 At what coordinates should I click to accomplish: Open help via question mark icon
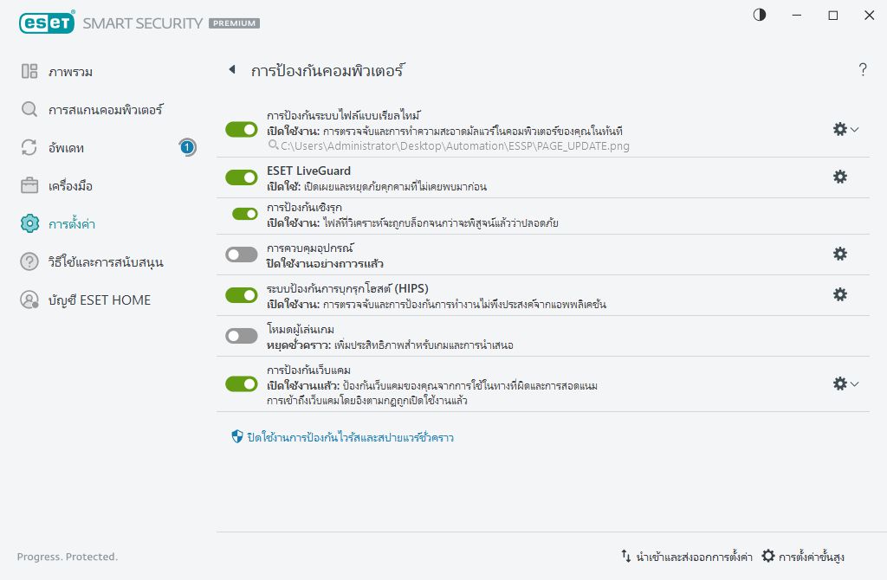(863, 70)
